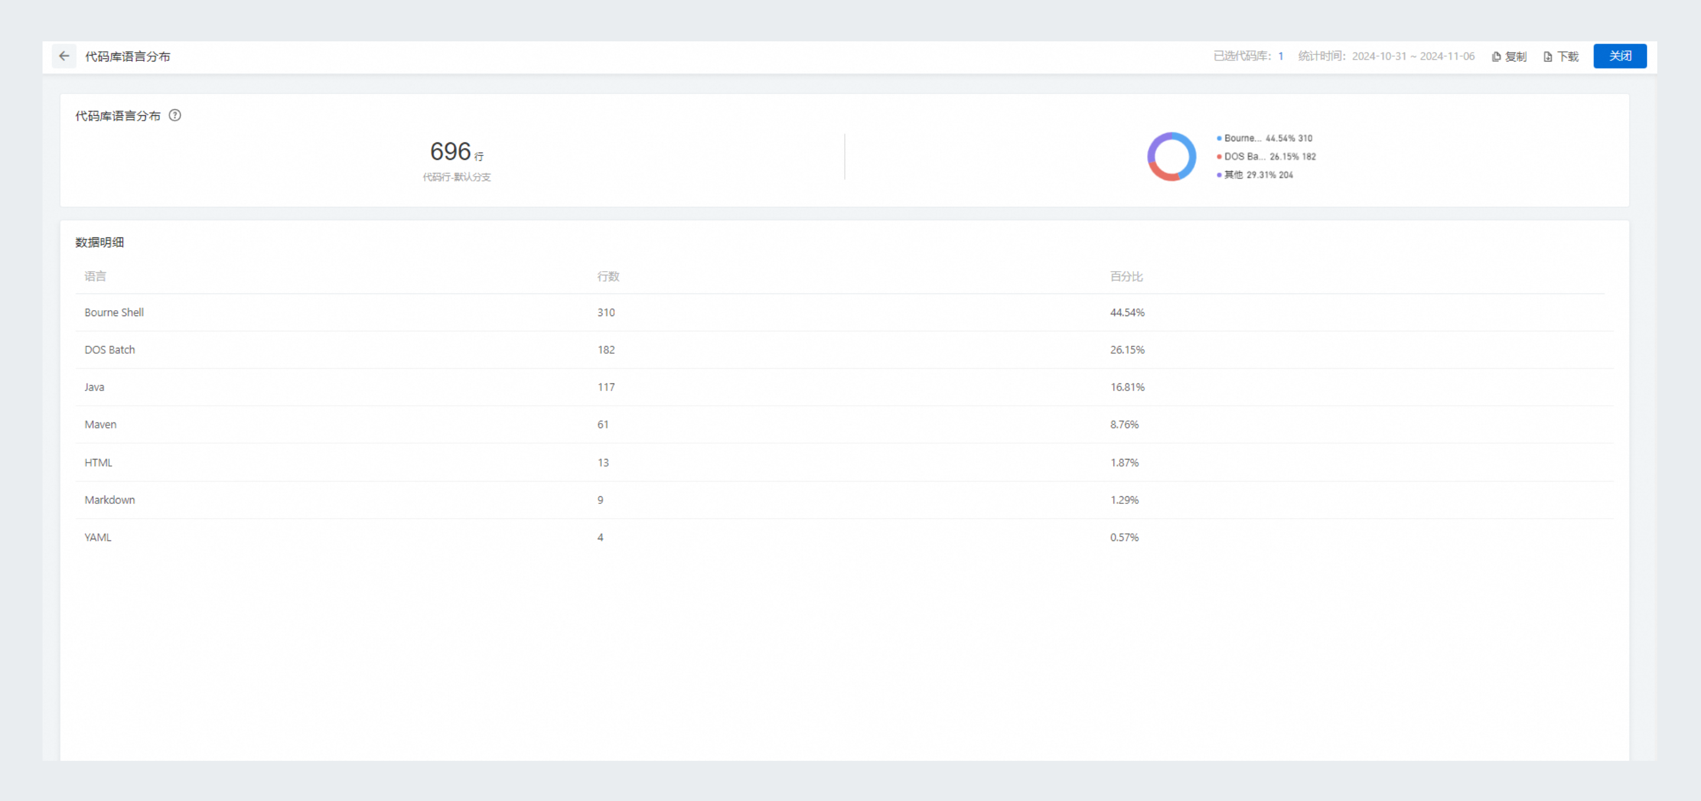Click the 百分比 column header
This screenshot has width=1701, height=801.
pyautogui.click(x=1126, y=276)
